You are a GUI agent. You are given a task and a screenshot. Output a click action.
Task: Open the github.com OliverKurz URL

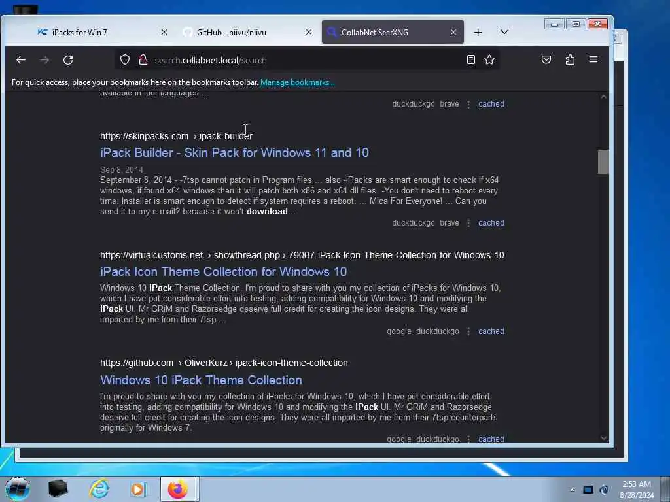224,363
